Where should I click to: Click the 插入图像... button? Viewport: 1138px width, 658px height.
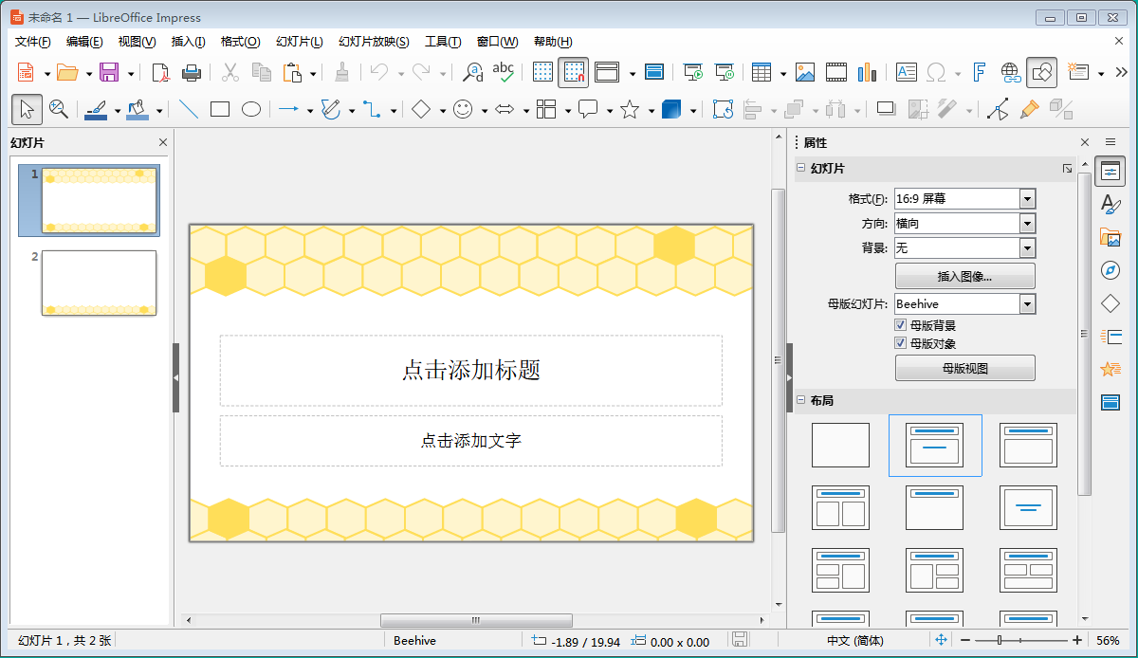click(964, 277)
